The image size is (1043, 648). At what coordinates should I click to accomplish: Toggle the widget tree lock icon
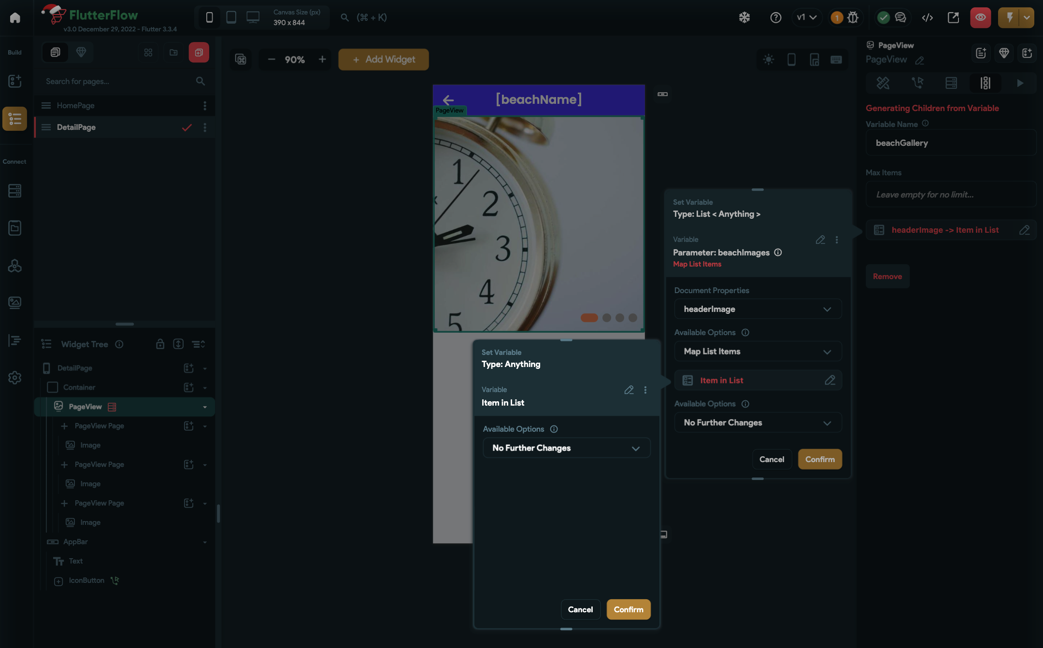[x=160, y=344]
